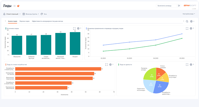This screenshot has height=107, width=199.
Task: Open dashboard settings gear next to search
Action: (191, 21)
